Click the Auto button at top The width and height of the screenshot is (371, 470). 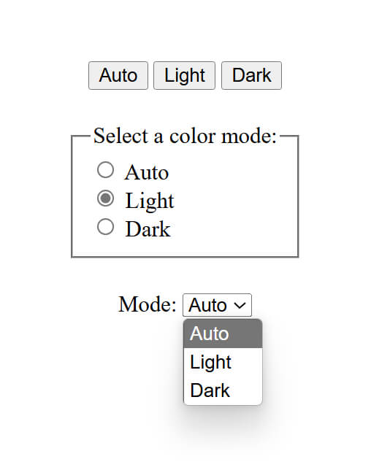click(118, 76)
